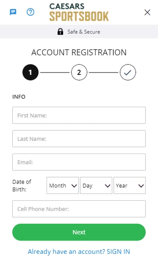Open the Year dropdown
158x259 pixels.
coord(129,185)
